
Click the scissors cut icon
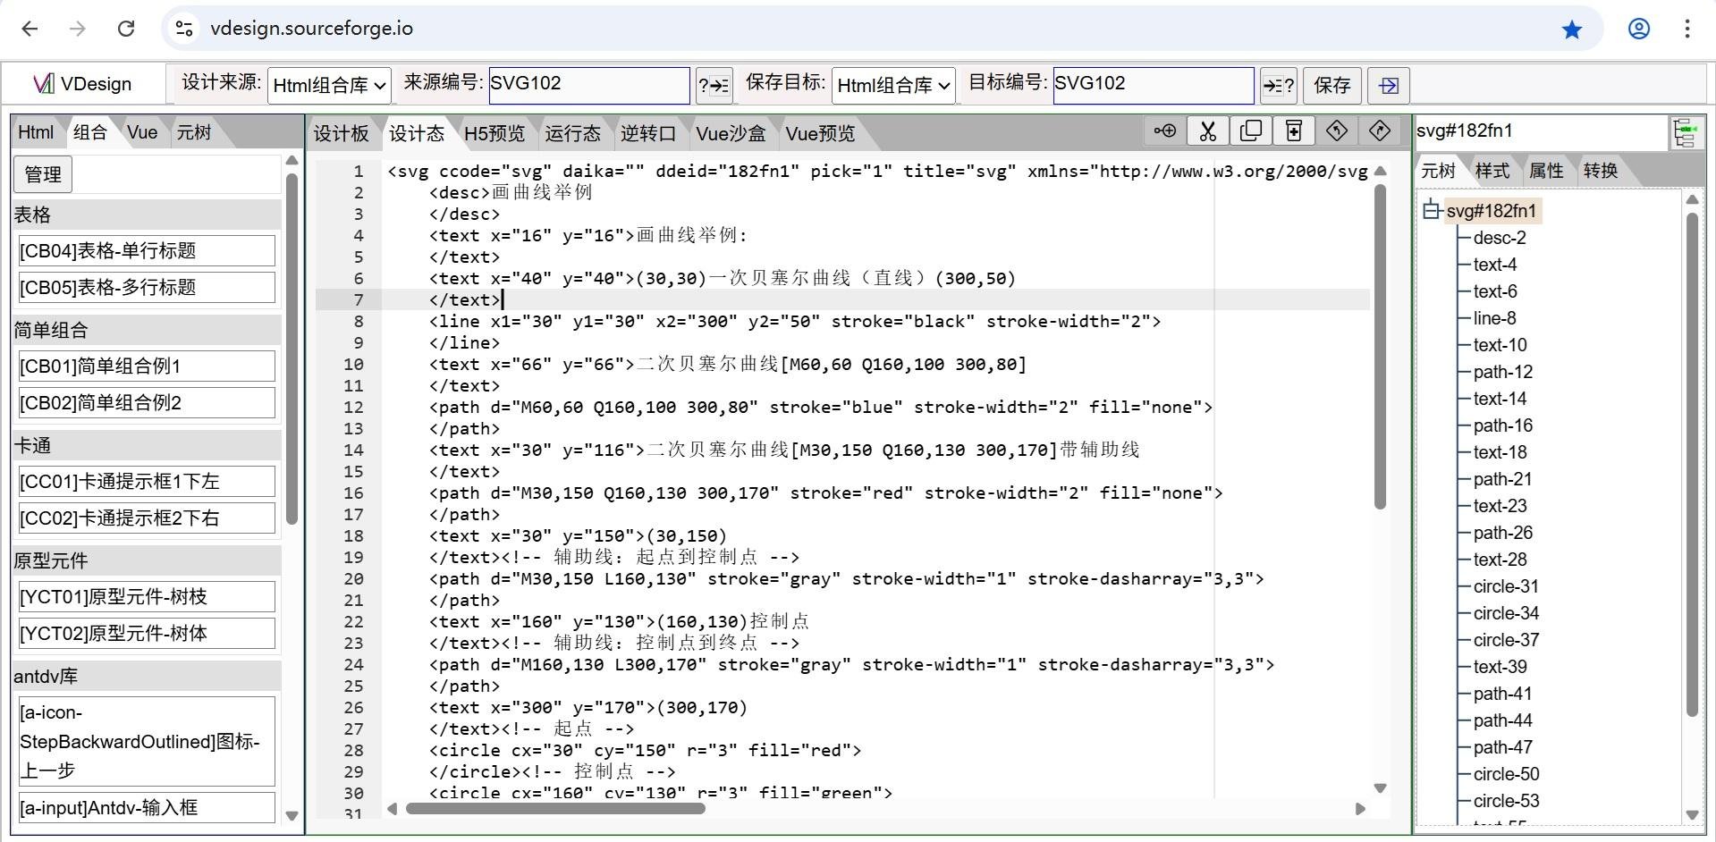point(1207,131)
